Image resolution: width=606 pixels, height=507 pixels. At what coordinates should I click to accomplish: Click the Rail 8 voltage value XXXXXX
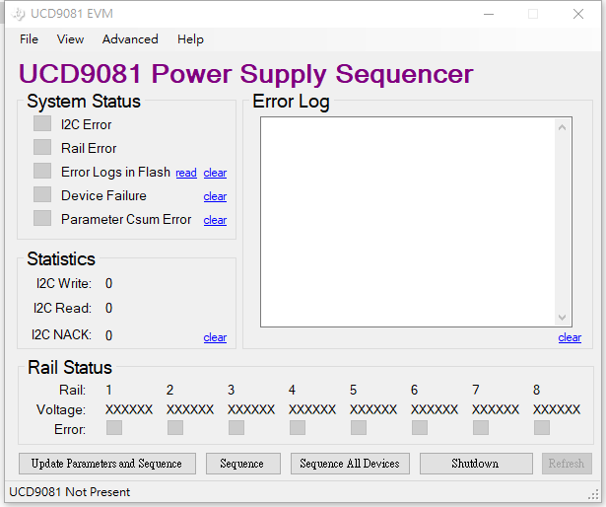click(x=557, y=409)
